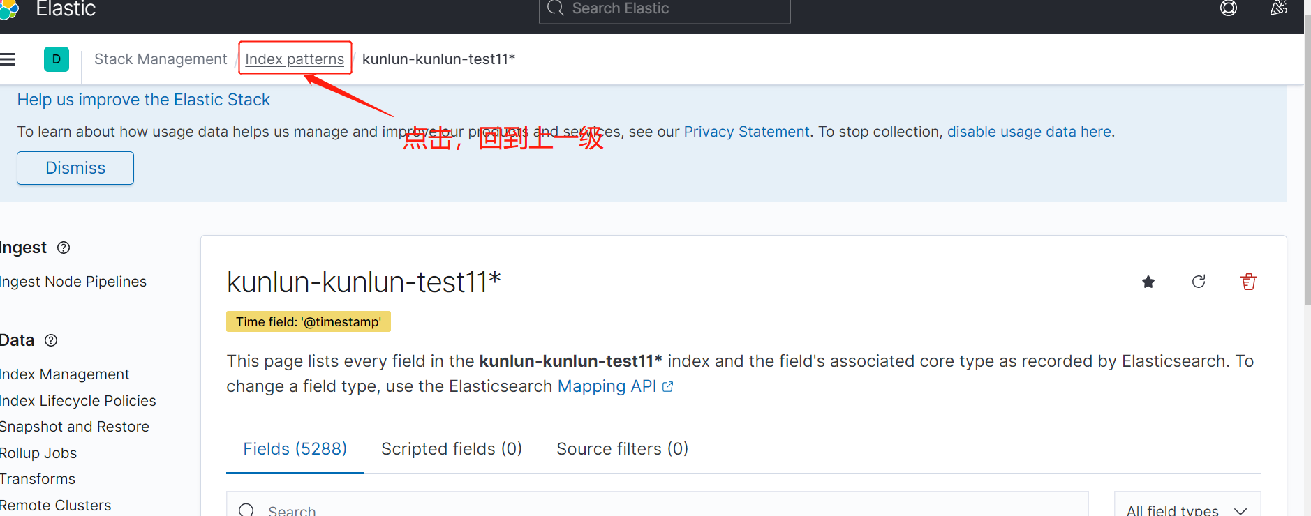
Task: Expand the All field types dropdown
Action: 1187,504
